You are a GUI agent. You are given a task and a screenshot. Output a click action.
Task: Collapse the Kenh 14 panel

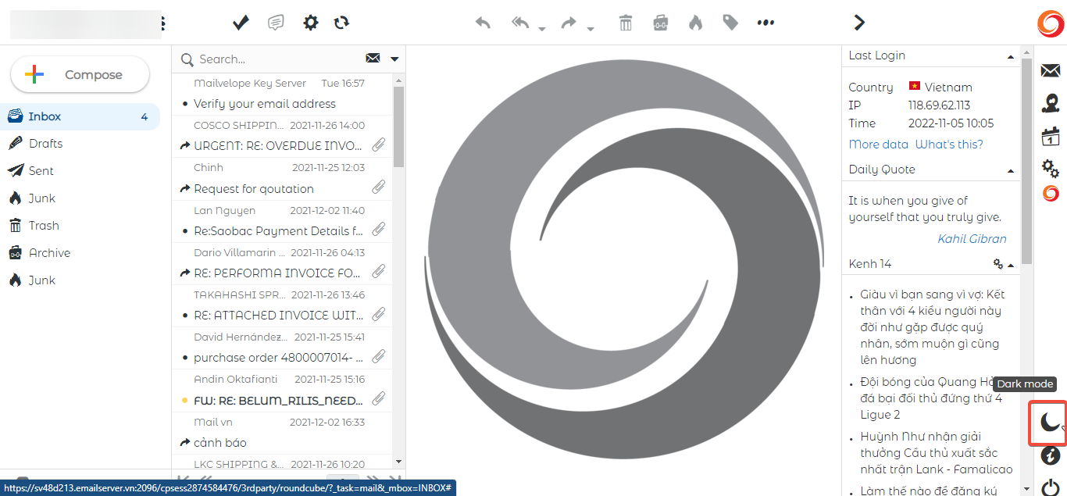point(1011,266)
